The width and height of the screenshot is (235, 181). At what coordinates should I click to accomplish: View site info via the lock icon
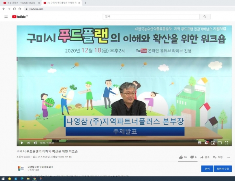point(26,9)
